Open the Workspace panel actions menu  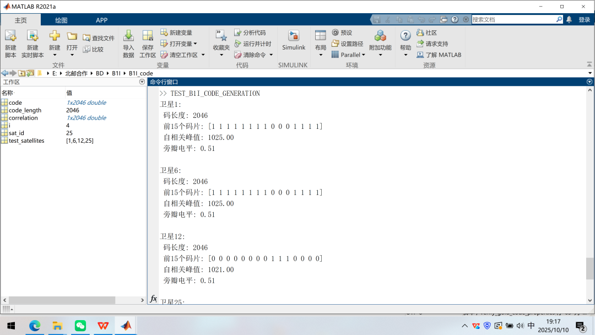tap(142, 82)
